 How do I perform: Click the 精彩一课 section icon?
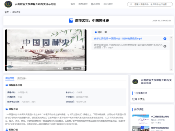point(96,32)
